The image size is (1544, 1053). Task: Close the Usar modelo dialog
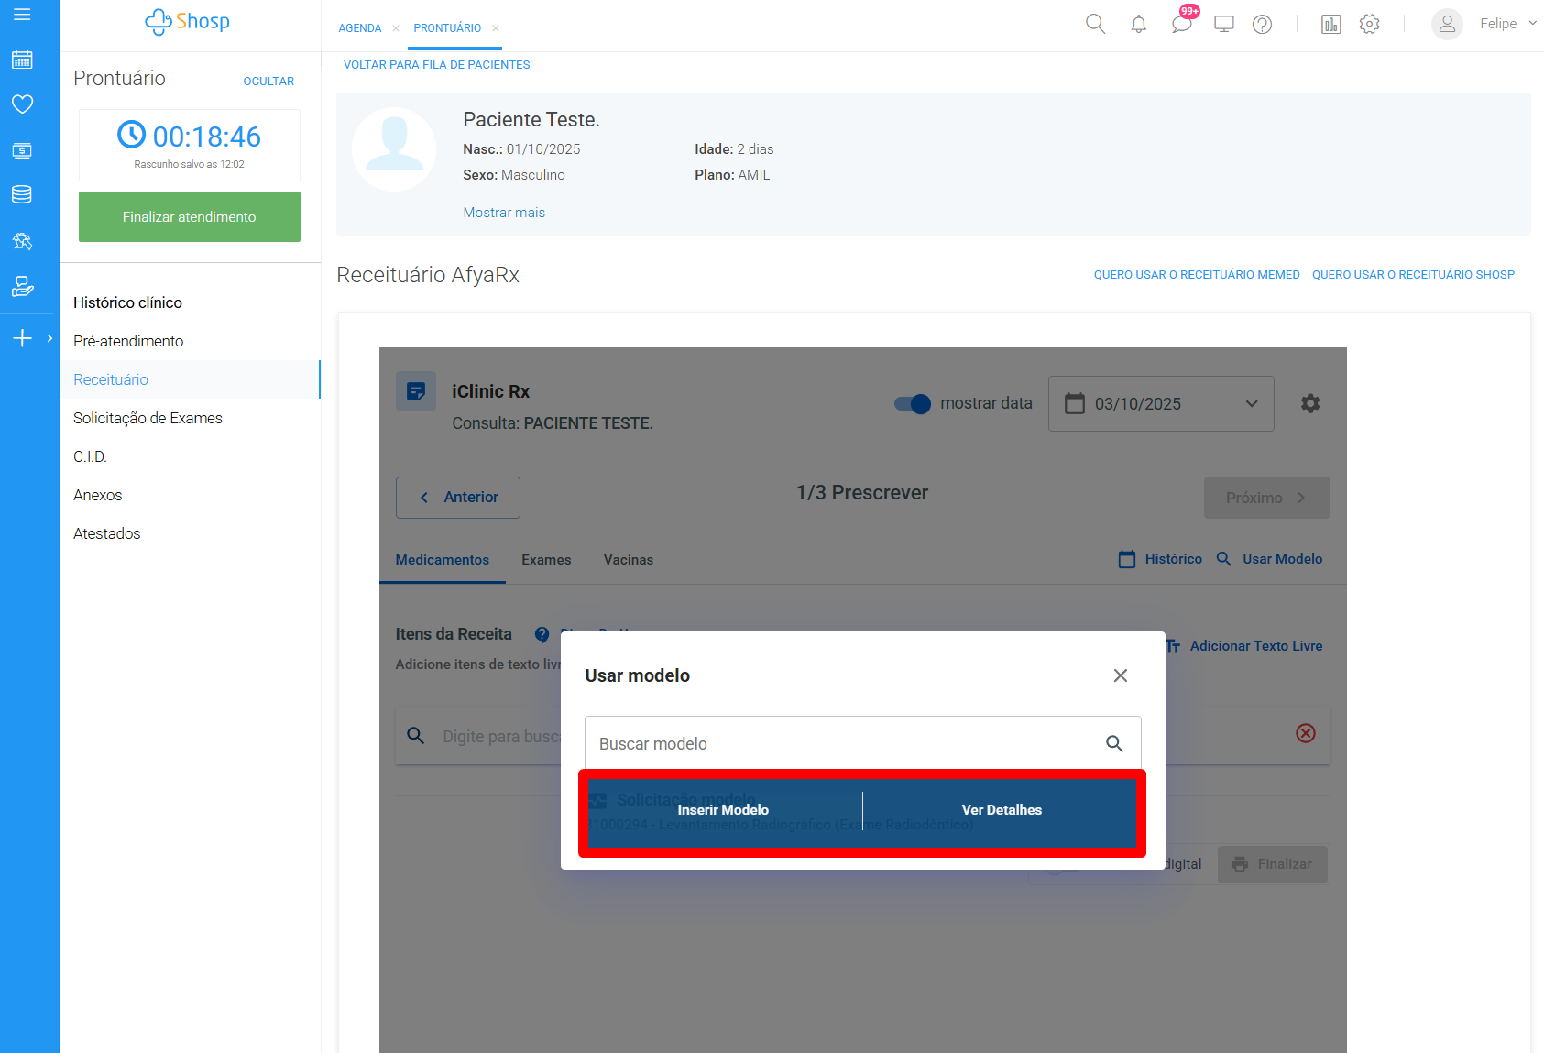[1120, 675]
